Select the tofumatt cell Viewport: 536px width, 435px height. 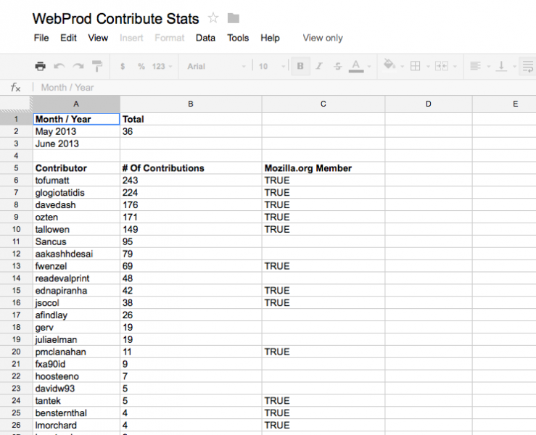(x=77, y=181)
